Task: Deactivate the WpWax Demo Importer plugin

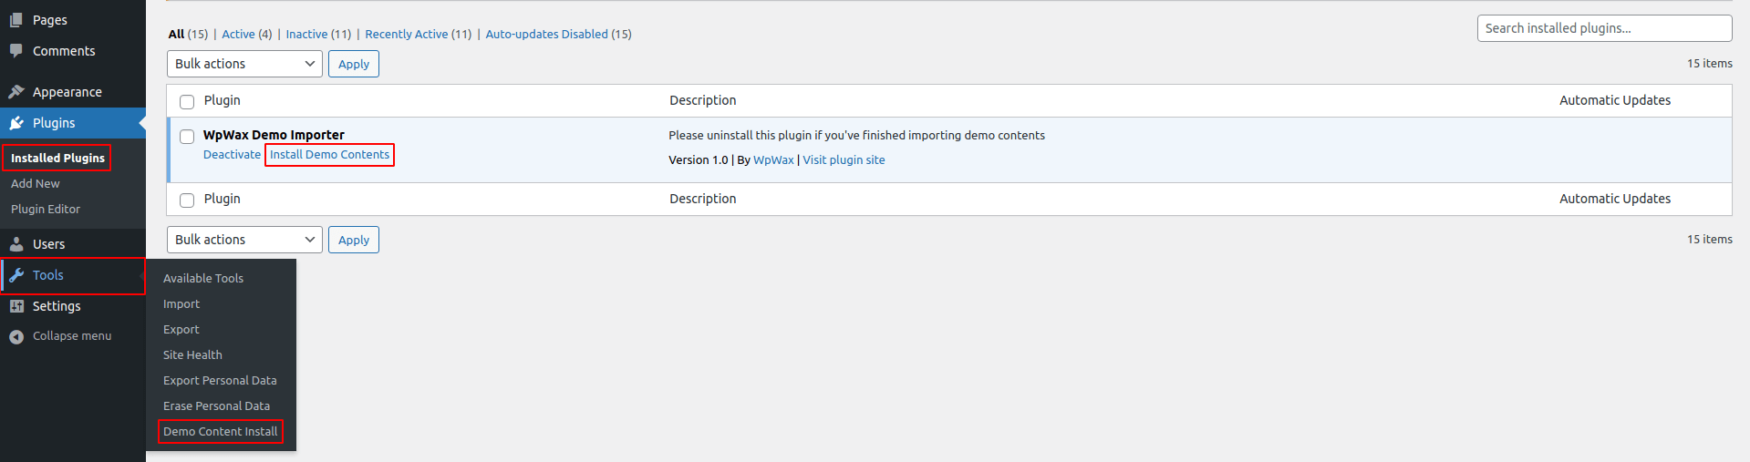Action: (x=232, y=155)
